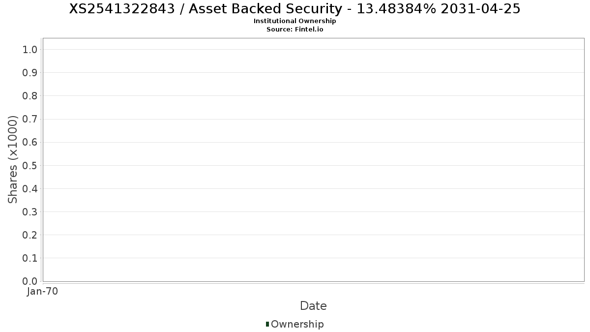Click the 0.6 y-axis tick label

(x=30, y=142)
